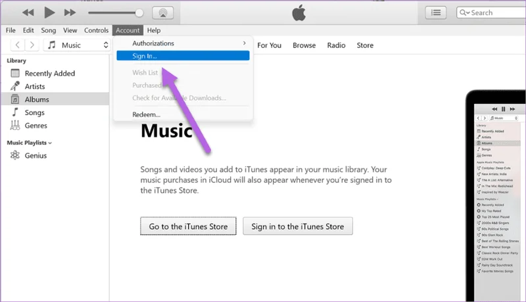Click the music note icon in media selector
The image size is (526, 302).
[x=51, y=45]
